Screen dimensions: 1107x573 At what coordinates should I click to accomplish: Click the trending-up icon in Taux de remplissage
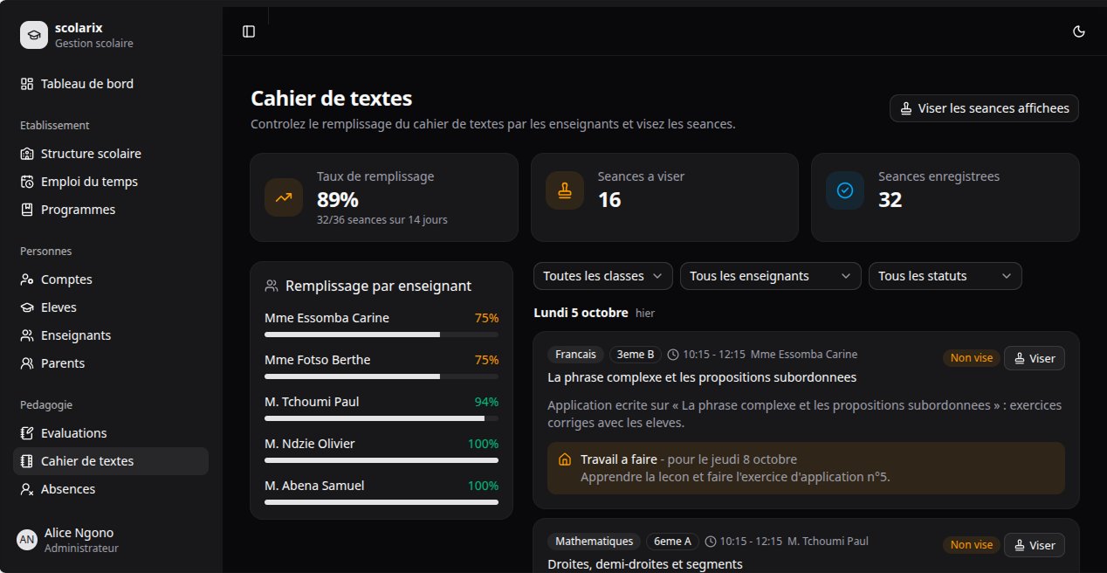coord(284,197)
